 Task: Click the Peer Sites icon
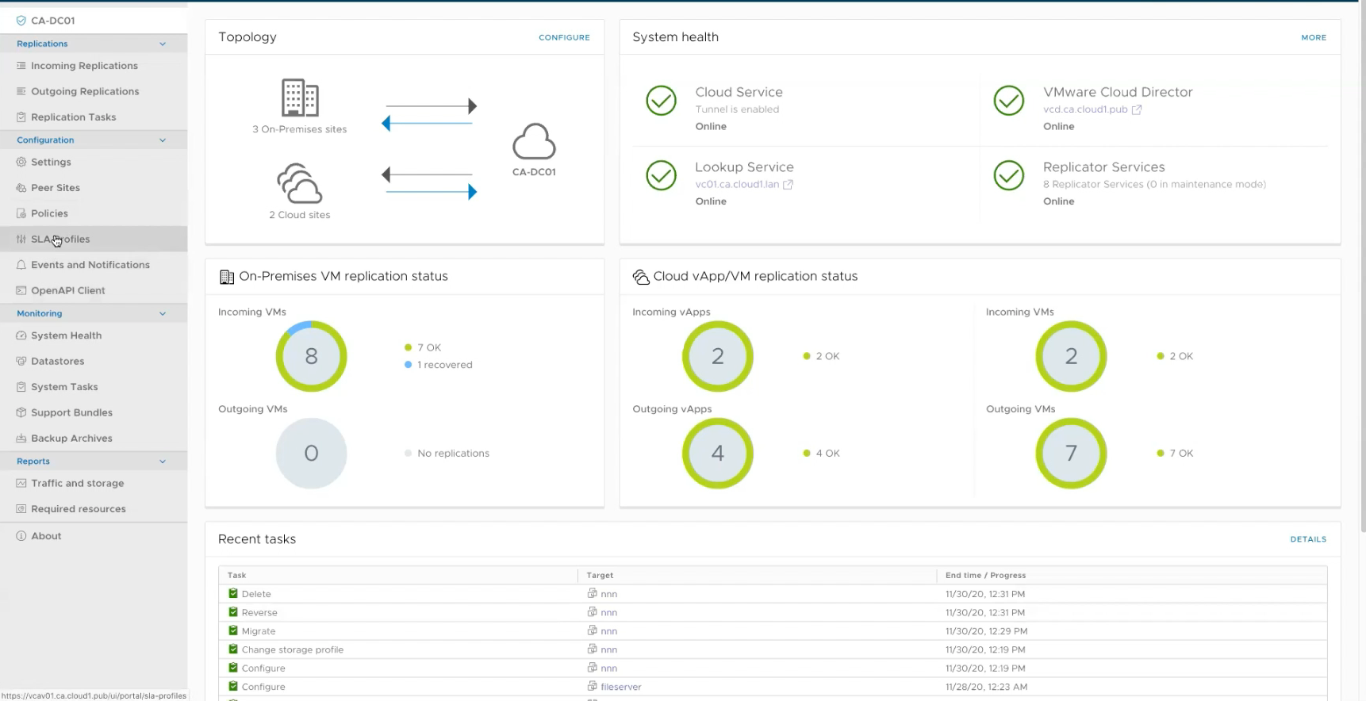point(21,188)
